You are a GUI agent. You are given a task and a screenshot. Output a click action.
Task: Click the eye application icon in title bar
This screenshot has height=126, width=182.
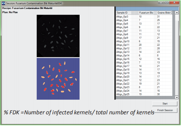(x=3, y=3)
